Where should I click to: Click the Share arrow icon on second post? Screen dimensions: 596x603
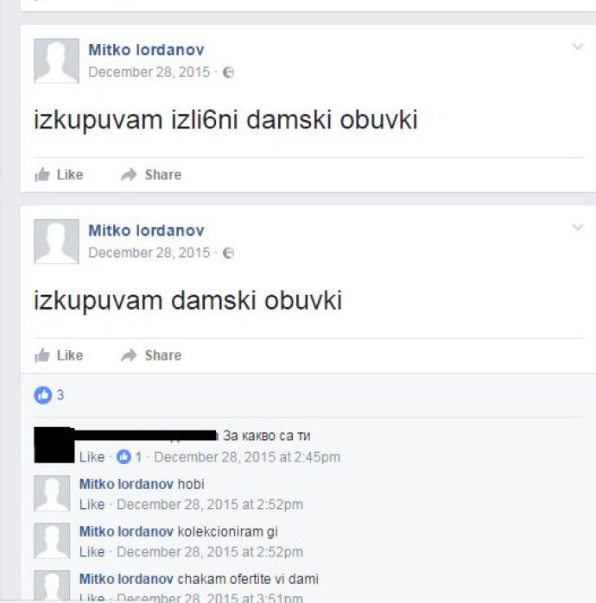coord(129,355)
